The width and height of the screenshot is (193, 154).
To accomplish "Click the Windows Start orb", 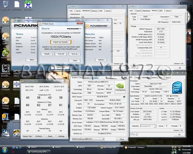I will point(4,150).
